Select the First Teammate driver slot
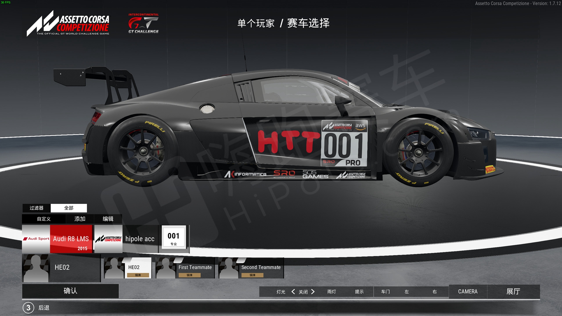The height and width of the screenshot is (316, 562). 185,268
